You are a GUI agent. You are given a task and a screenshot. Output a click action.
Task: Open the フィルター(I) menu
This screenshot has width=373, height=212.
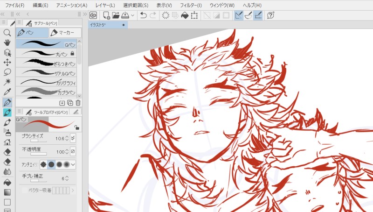coord(191,5)
